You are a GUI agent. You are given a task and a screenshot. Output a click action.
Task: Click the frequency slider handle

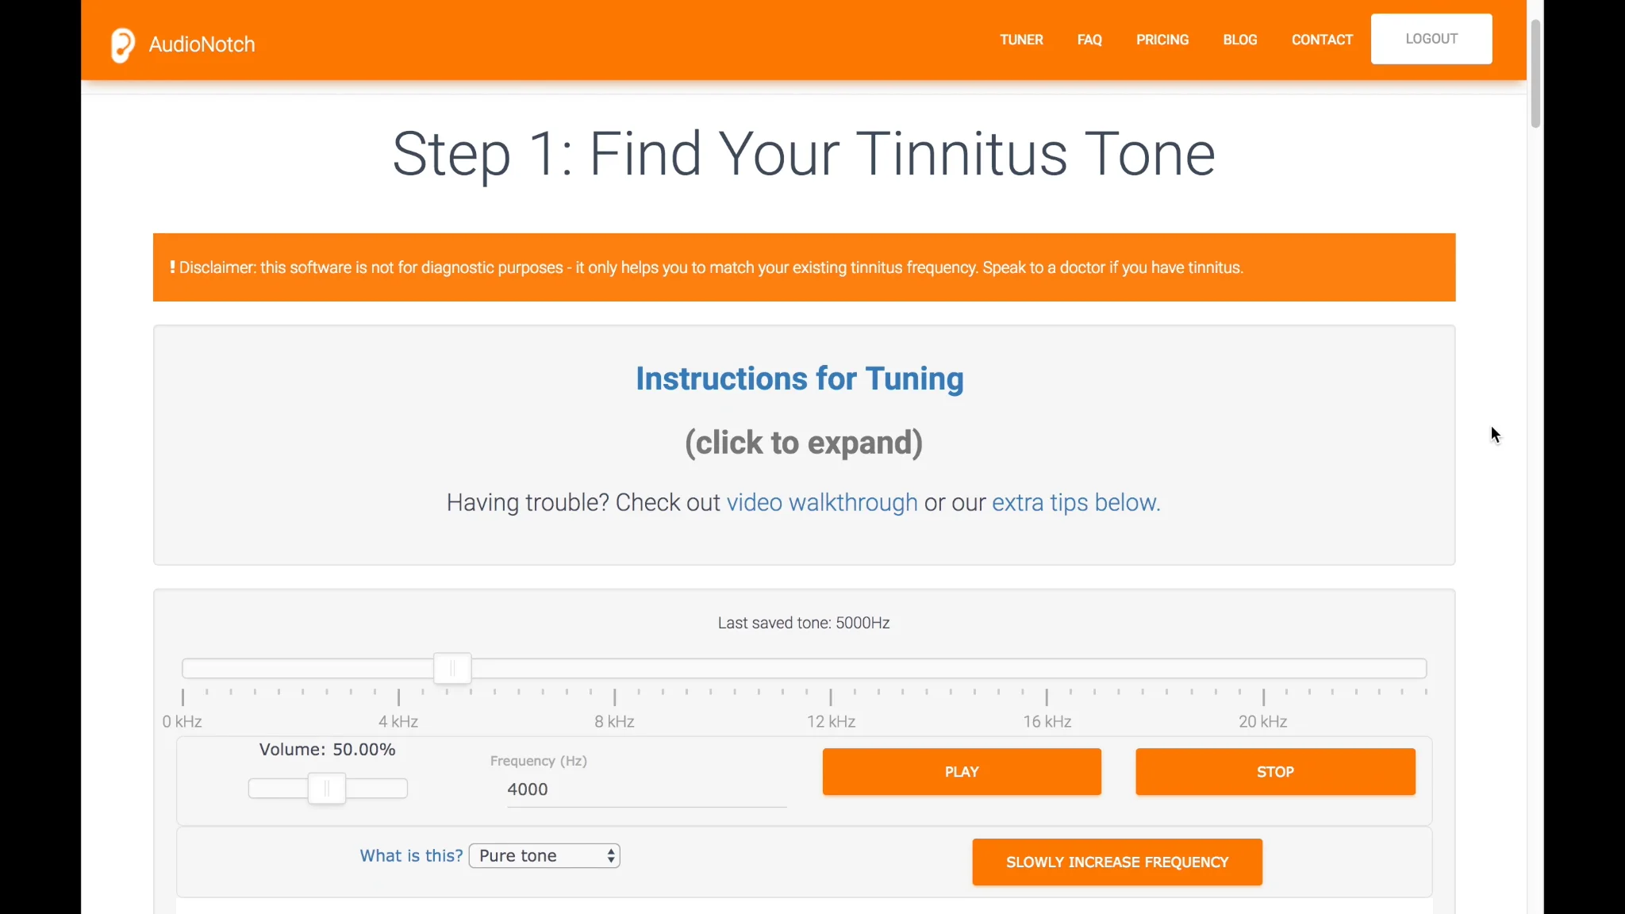(452, 669)
